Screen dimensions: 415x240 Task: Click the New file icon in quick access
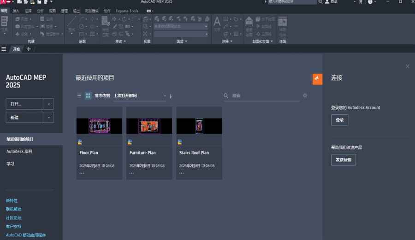click(x=19, y=2)
